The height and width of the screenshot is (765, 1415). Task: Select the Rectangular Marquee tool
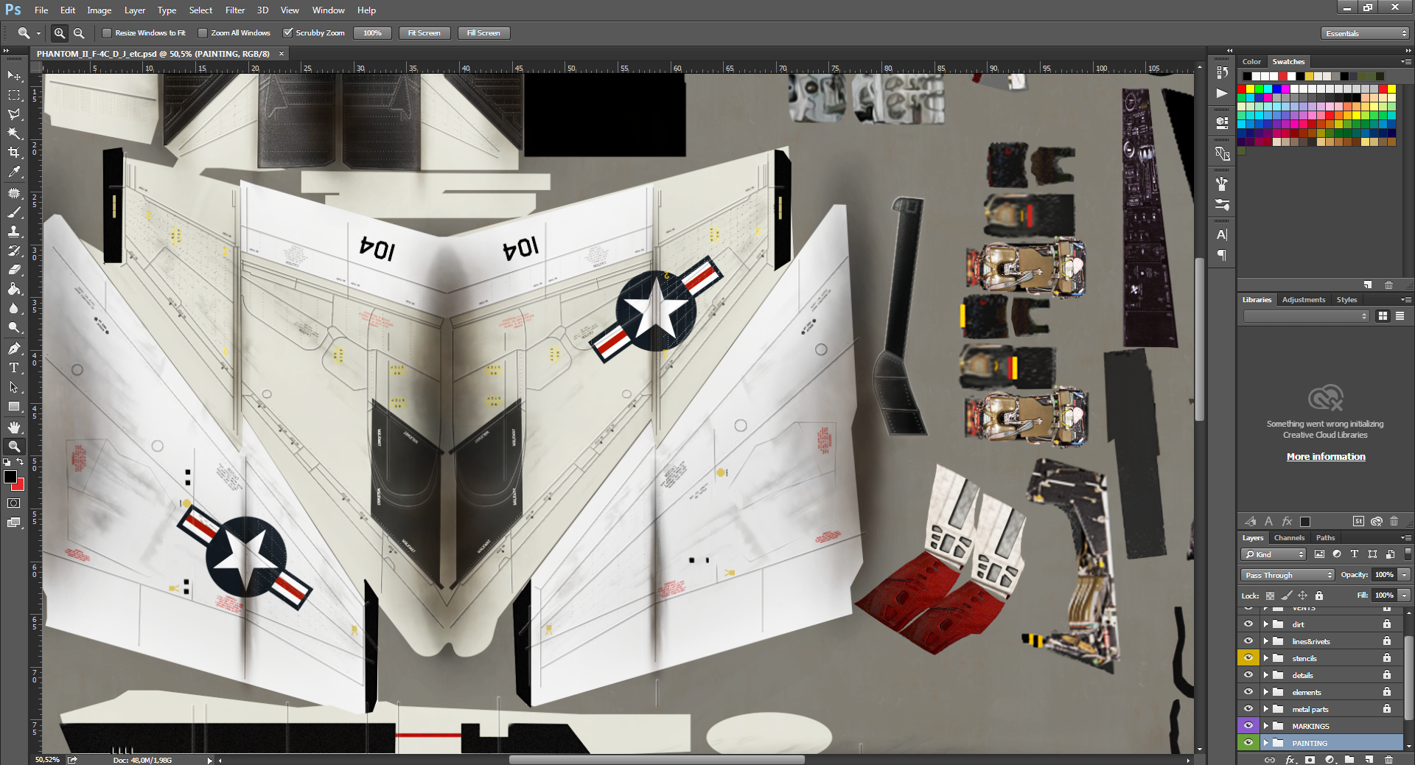14,95
